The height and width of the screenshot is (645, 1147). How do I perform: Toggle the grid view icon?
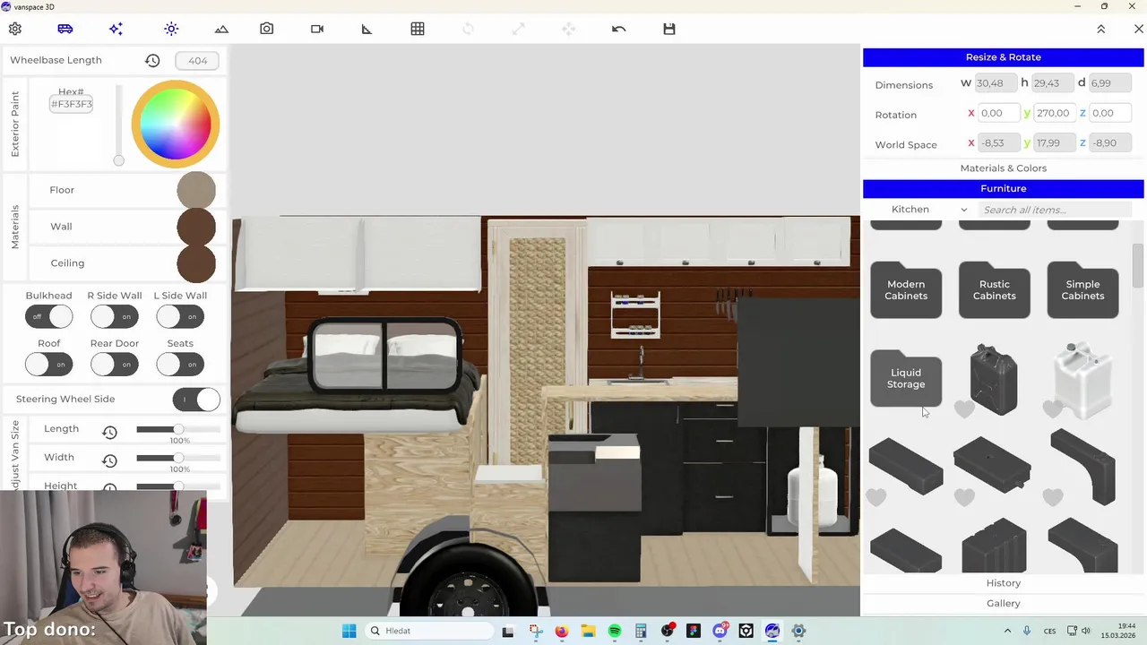(x=418, y=29)
